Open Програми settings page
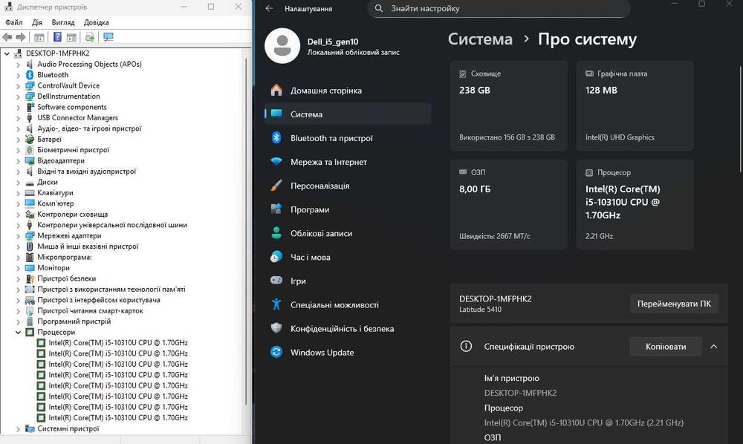The image size is (743, 444). point(348,209)
